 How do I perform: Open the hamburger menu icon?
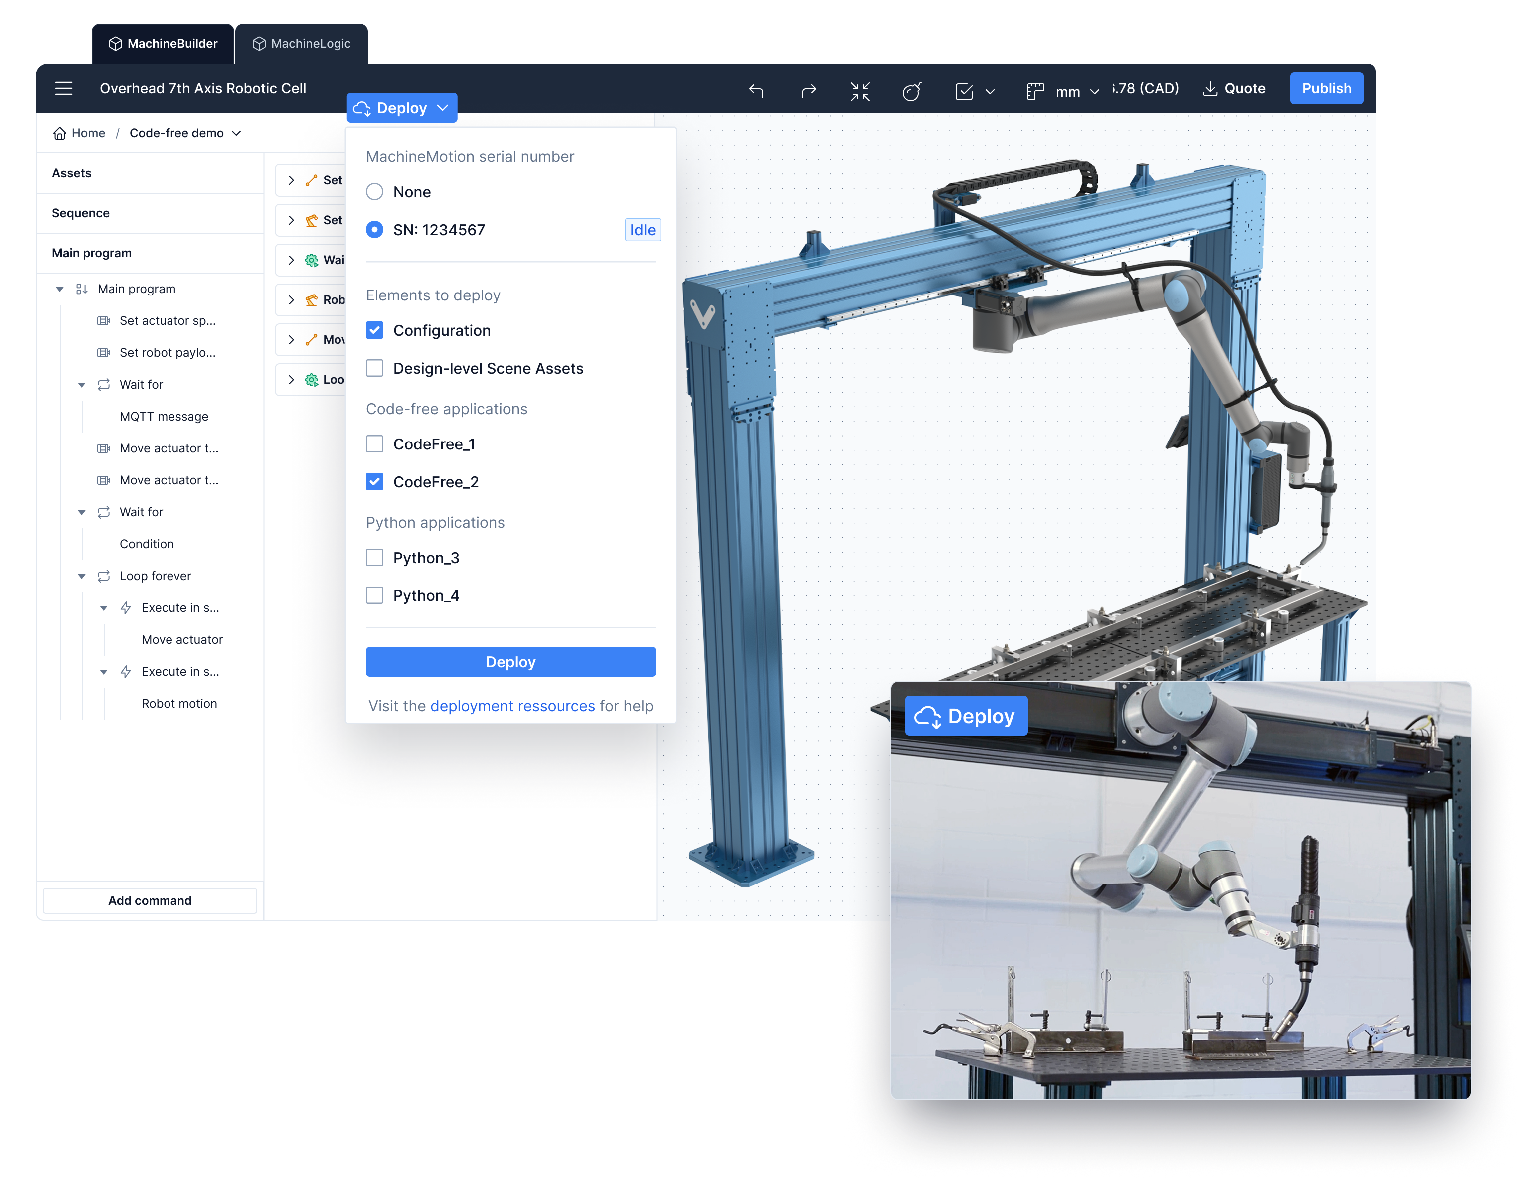coord(63,88)
